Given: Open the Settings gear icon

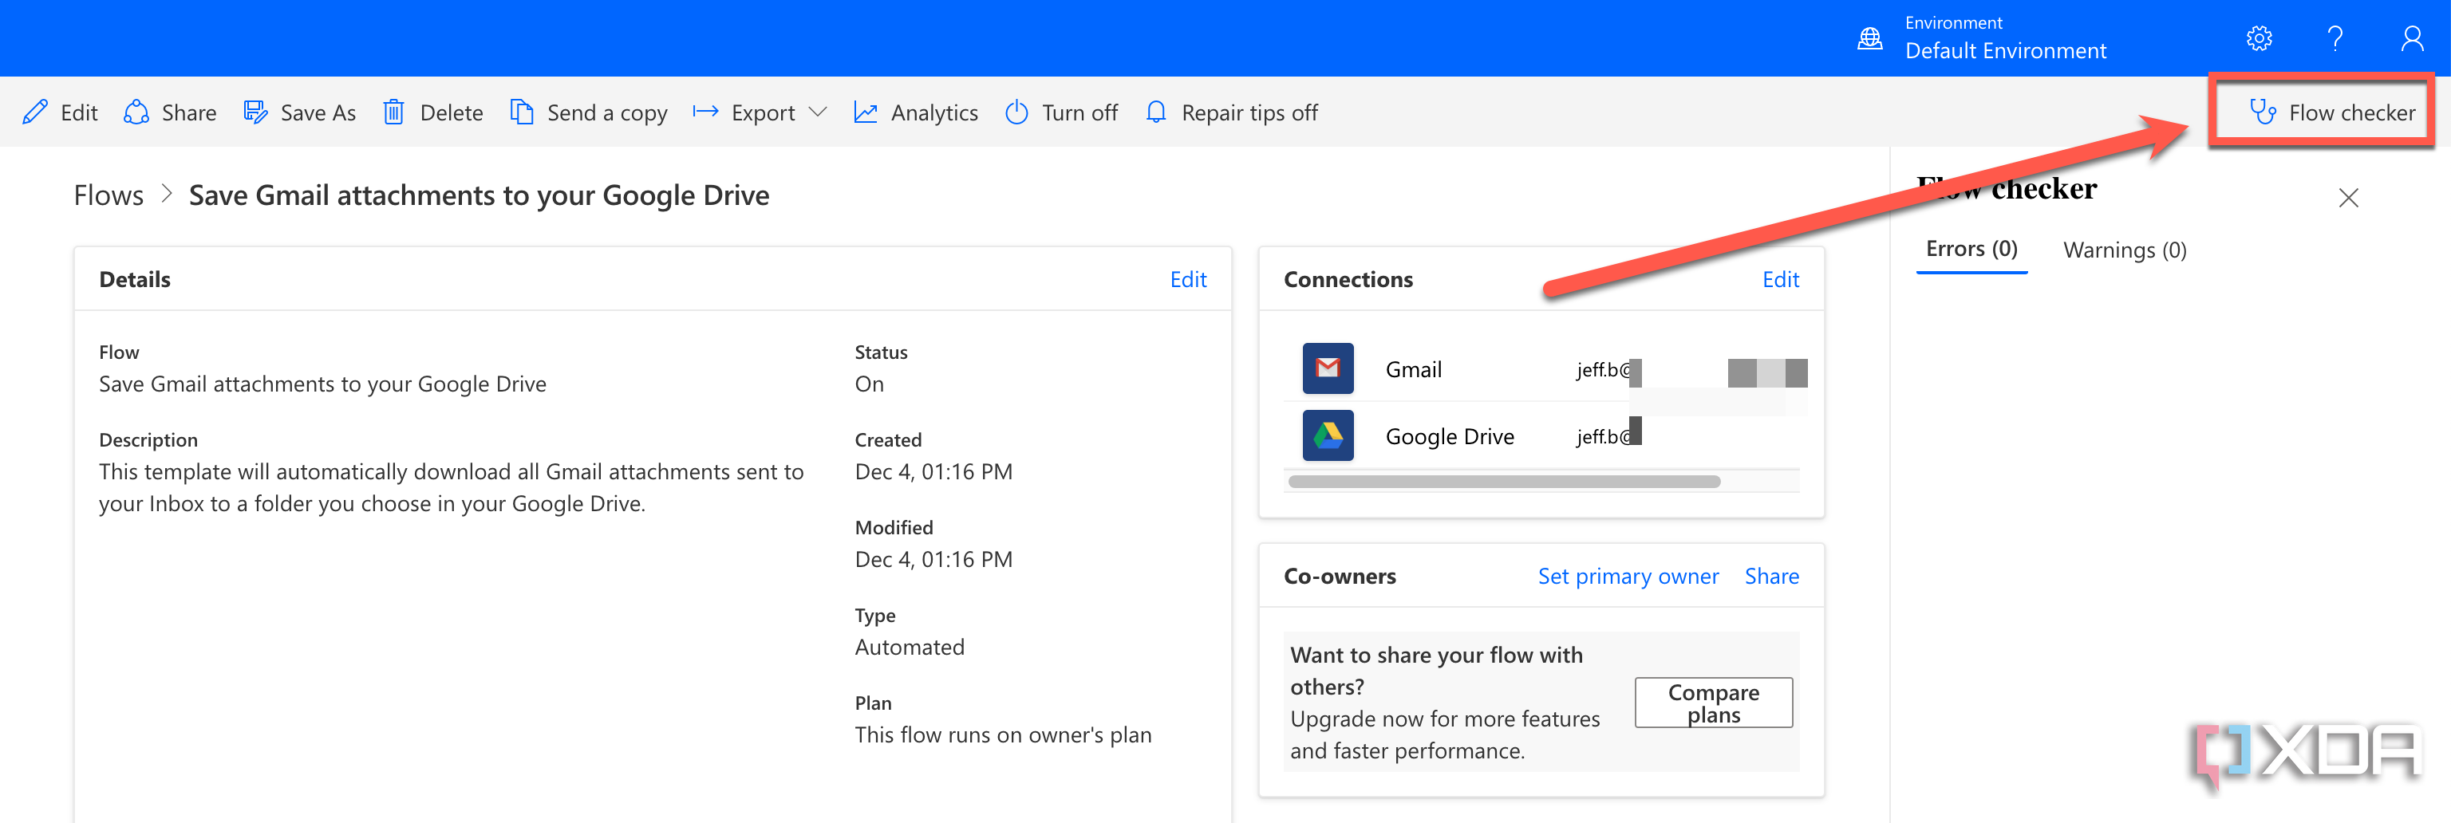Looking at the screenshot, I should tap(2259, 38).
